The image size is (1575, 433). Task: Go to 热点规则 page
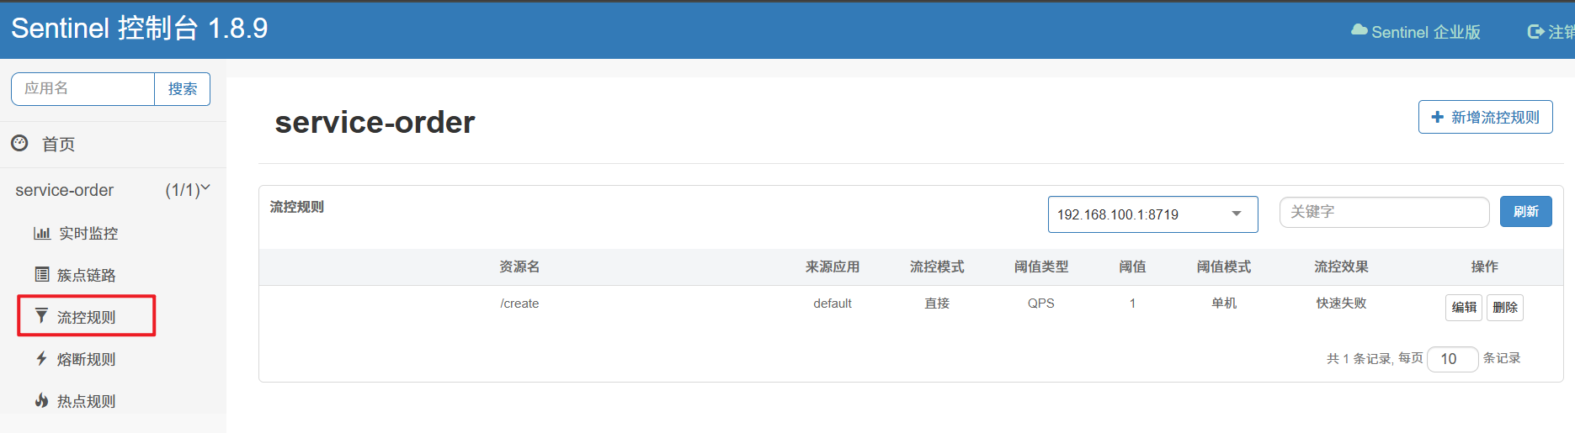pos(86,401)
